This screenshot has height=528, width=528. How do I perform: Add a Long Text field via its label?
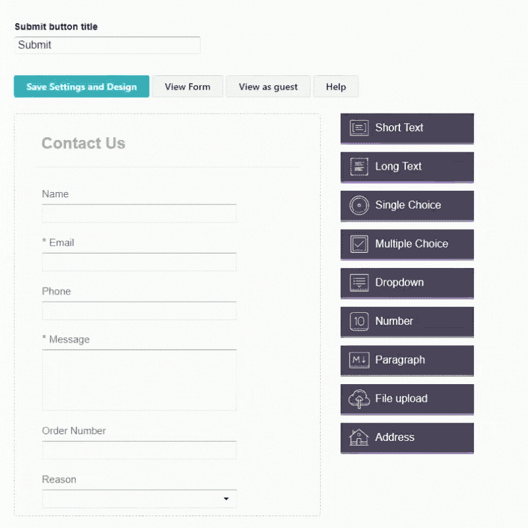click(x=399, y=166)
